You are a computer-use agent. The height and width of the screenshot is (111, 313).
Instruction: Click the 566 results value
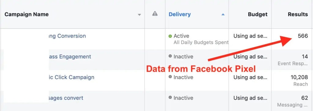click(303, 36)
